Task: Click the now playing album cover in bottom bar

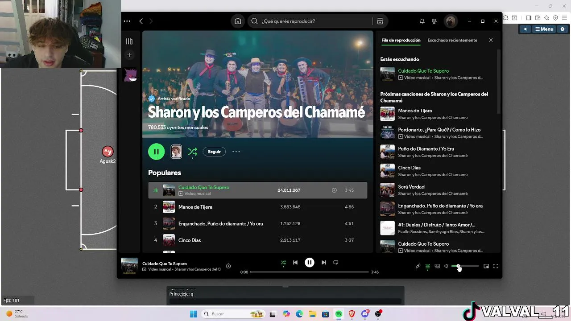Action: click(x=129, y=266)
